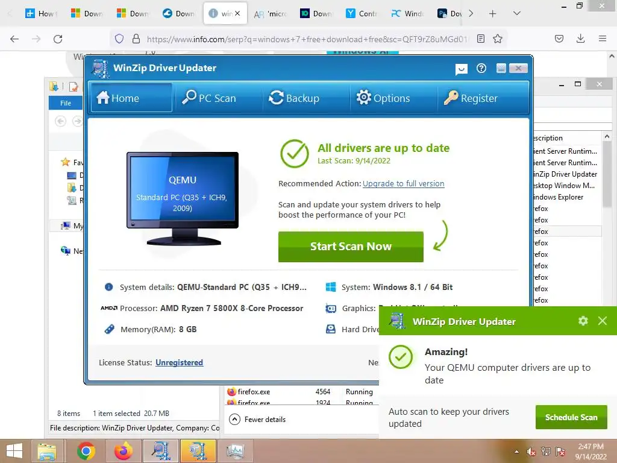Toggle Firefox reader view
Image resolution: width=617 pixels, height=463 pixels.
(x=480, y=39)
